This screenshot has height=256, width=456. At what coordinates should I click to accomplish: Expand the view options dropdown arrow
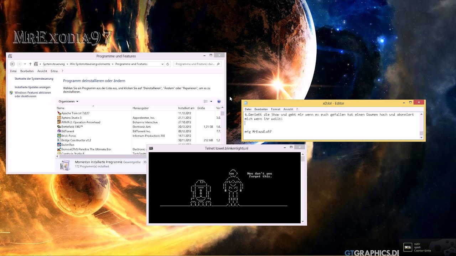[211, 102]
